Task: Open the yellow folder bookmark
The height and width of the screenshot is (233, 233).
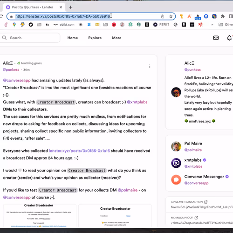Action: 97,25
